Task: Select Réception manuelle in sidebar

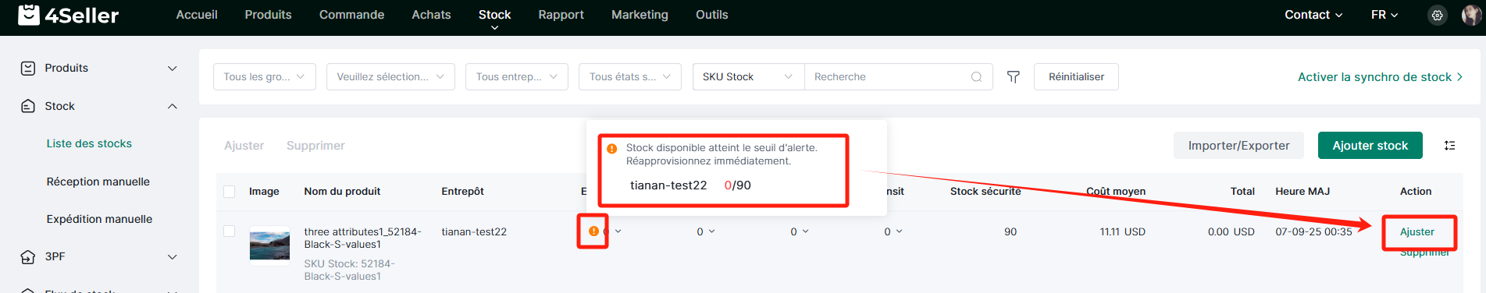Action: pos(98,182)
